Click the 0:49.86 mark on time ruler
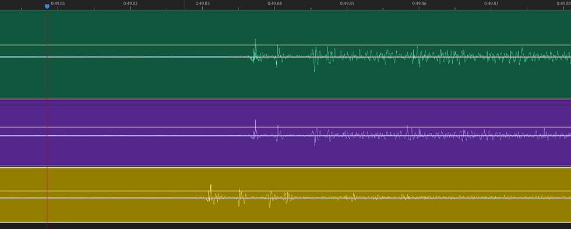This screenshot has width=571, height=229. coord(419,3)
